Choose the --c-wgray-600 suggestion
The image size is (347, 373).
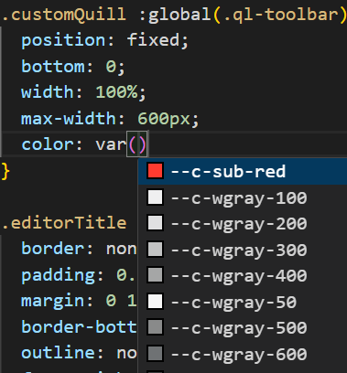(x=243, y=354)
